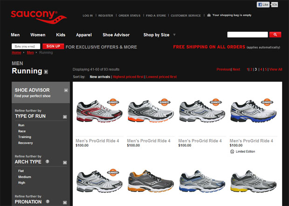This screenshot has width=289, height=206.
Task: Go to results page 1
Action: [x=248, y=69]
